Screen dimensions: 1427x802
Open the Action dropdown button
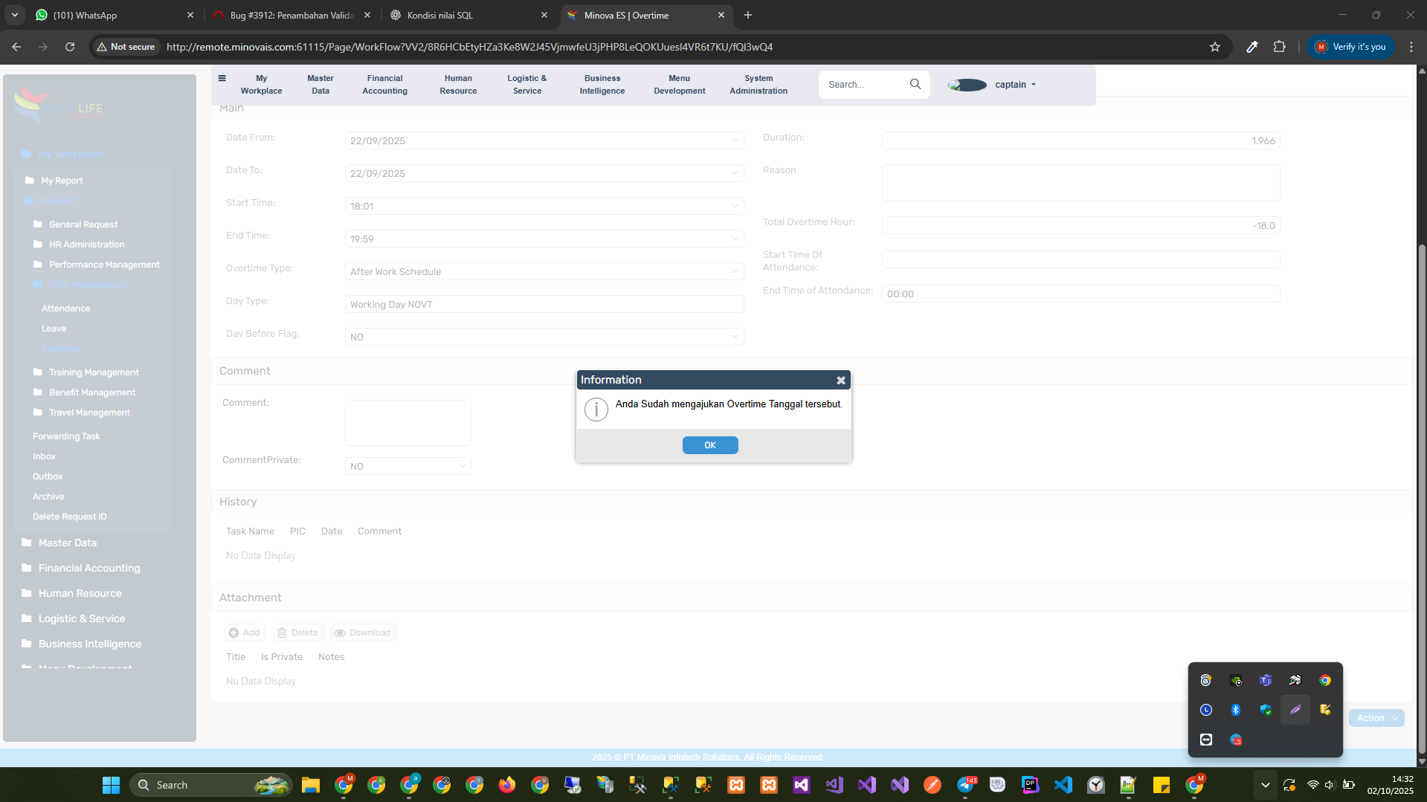(1376, 718)
